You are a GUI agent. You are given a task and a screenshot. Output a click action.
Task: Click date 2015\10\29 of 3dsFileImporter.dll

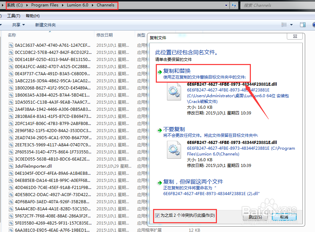pyautogui.click(x=114, y=166)
